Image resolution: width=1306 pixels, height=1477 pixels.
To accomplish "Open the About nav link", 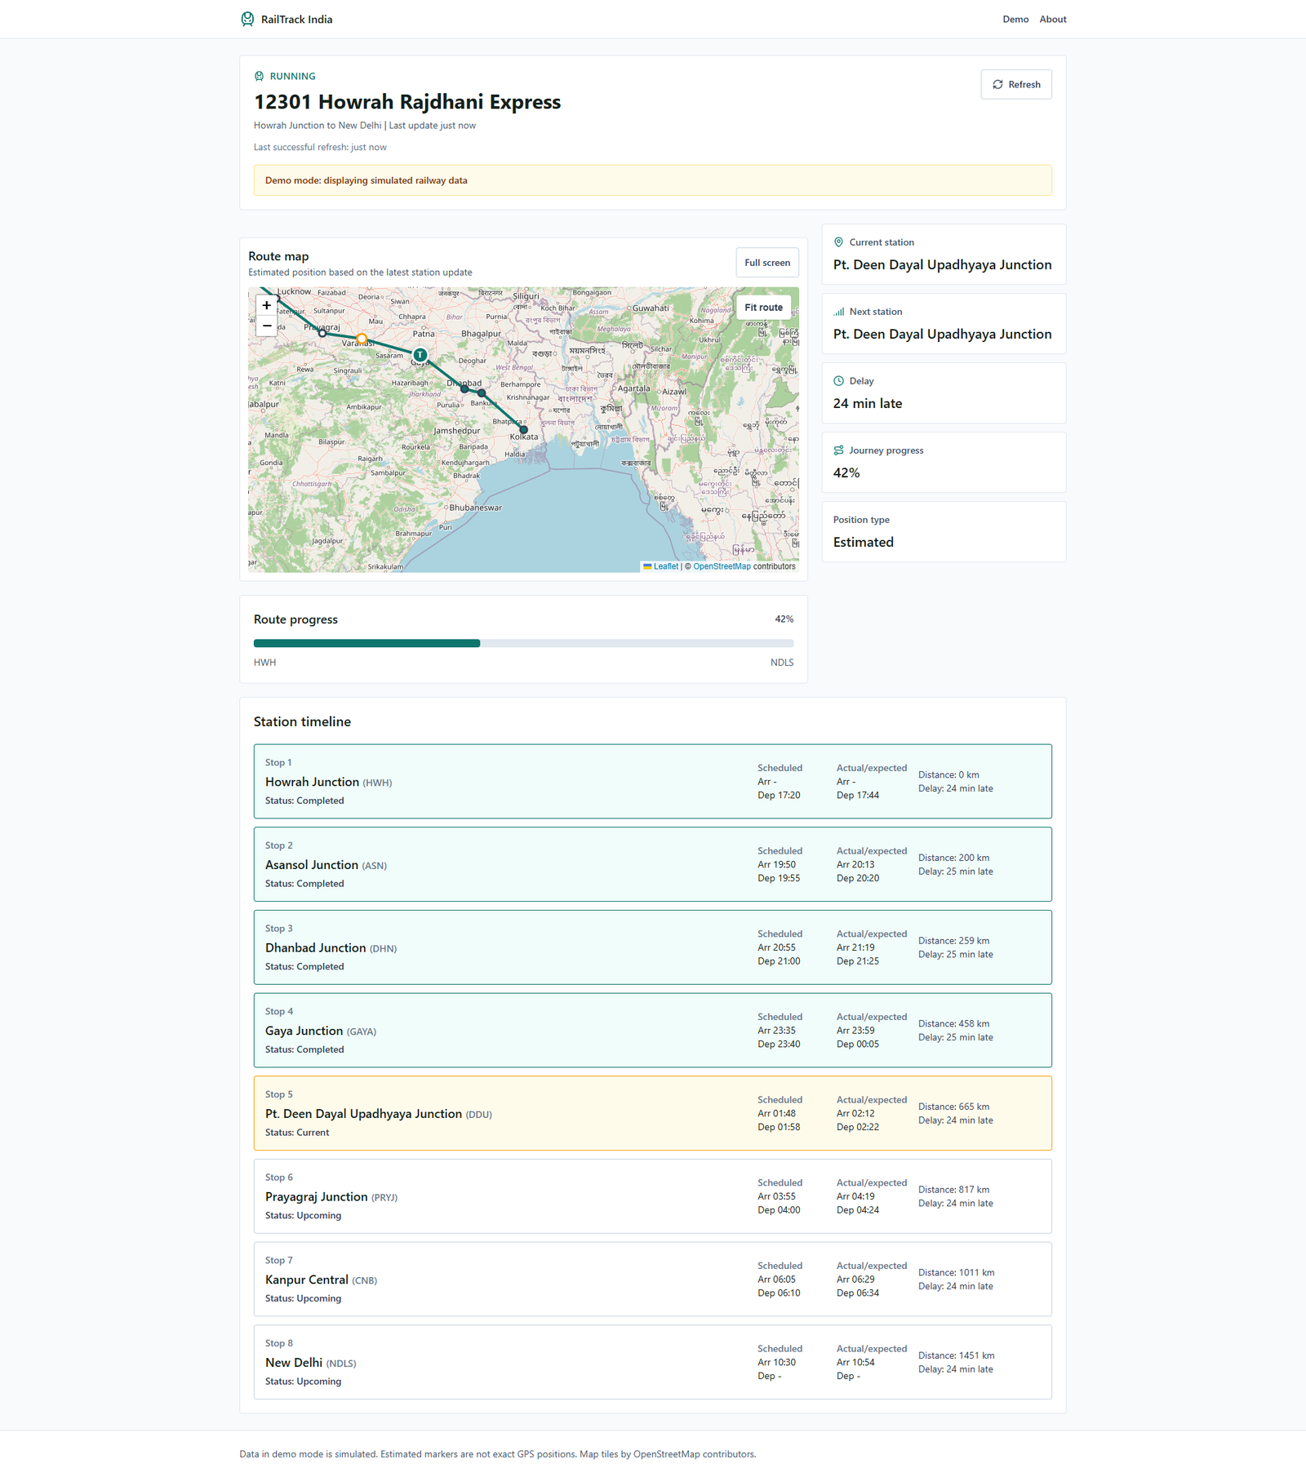I will pyautogui.click(x=1053, y=20).
